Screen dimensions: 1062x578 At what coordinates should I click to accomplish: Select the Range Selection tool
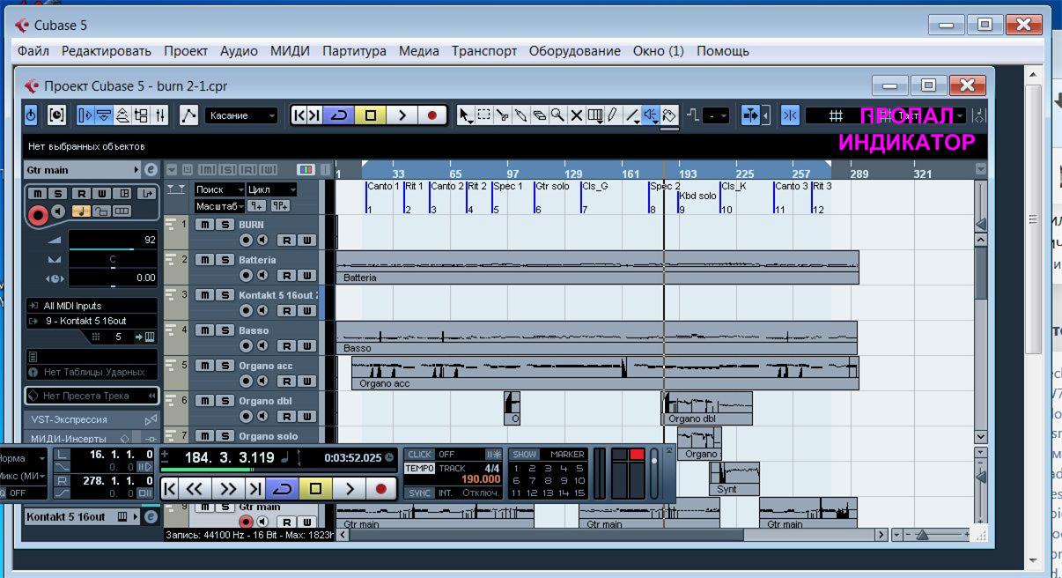(x=483, y=115)
